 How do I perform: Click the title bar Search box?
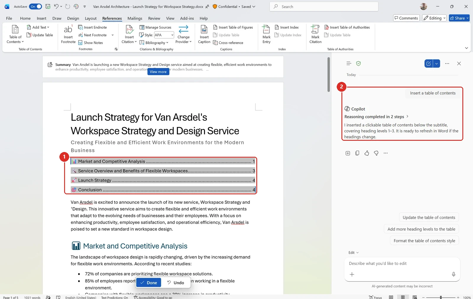324,7
